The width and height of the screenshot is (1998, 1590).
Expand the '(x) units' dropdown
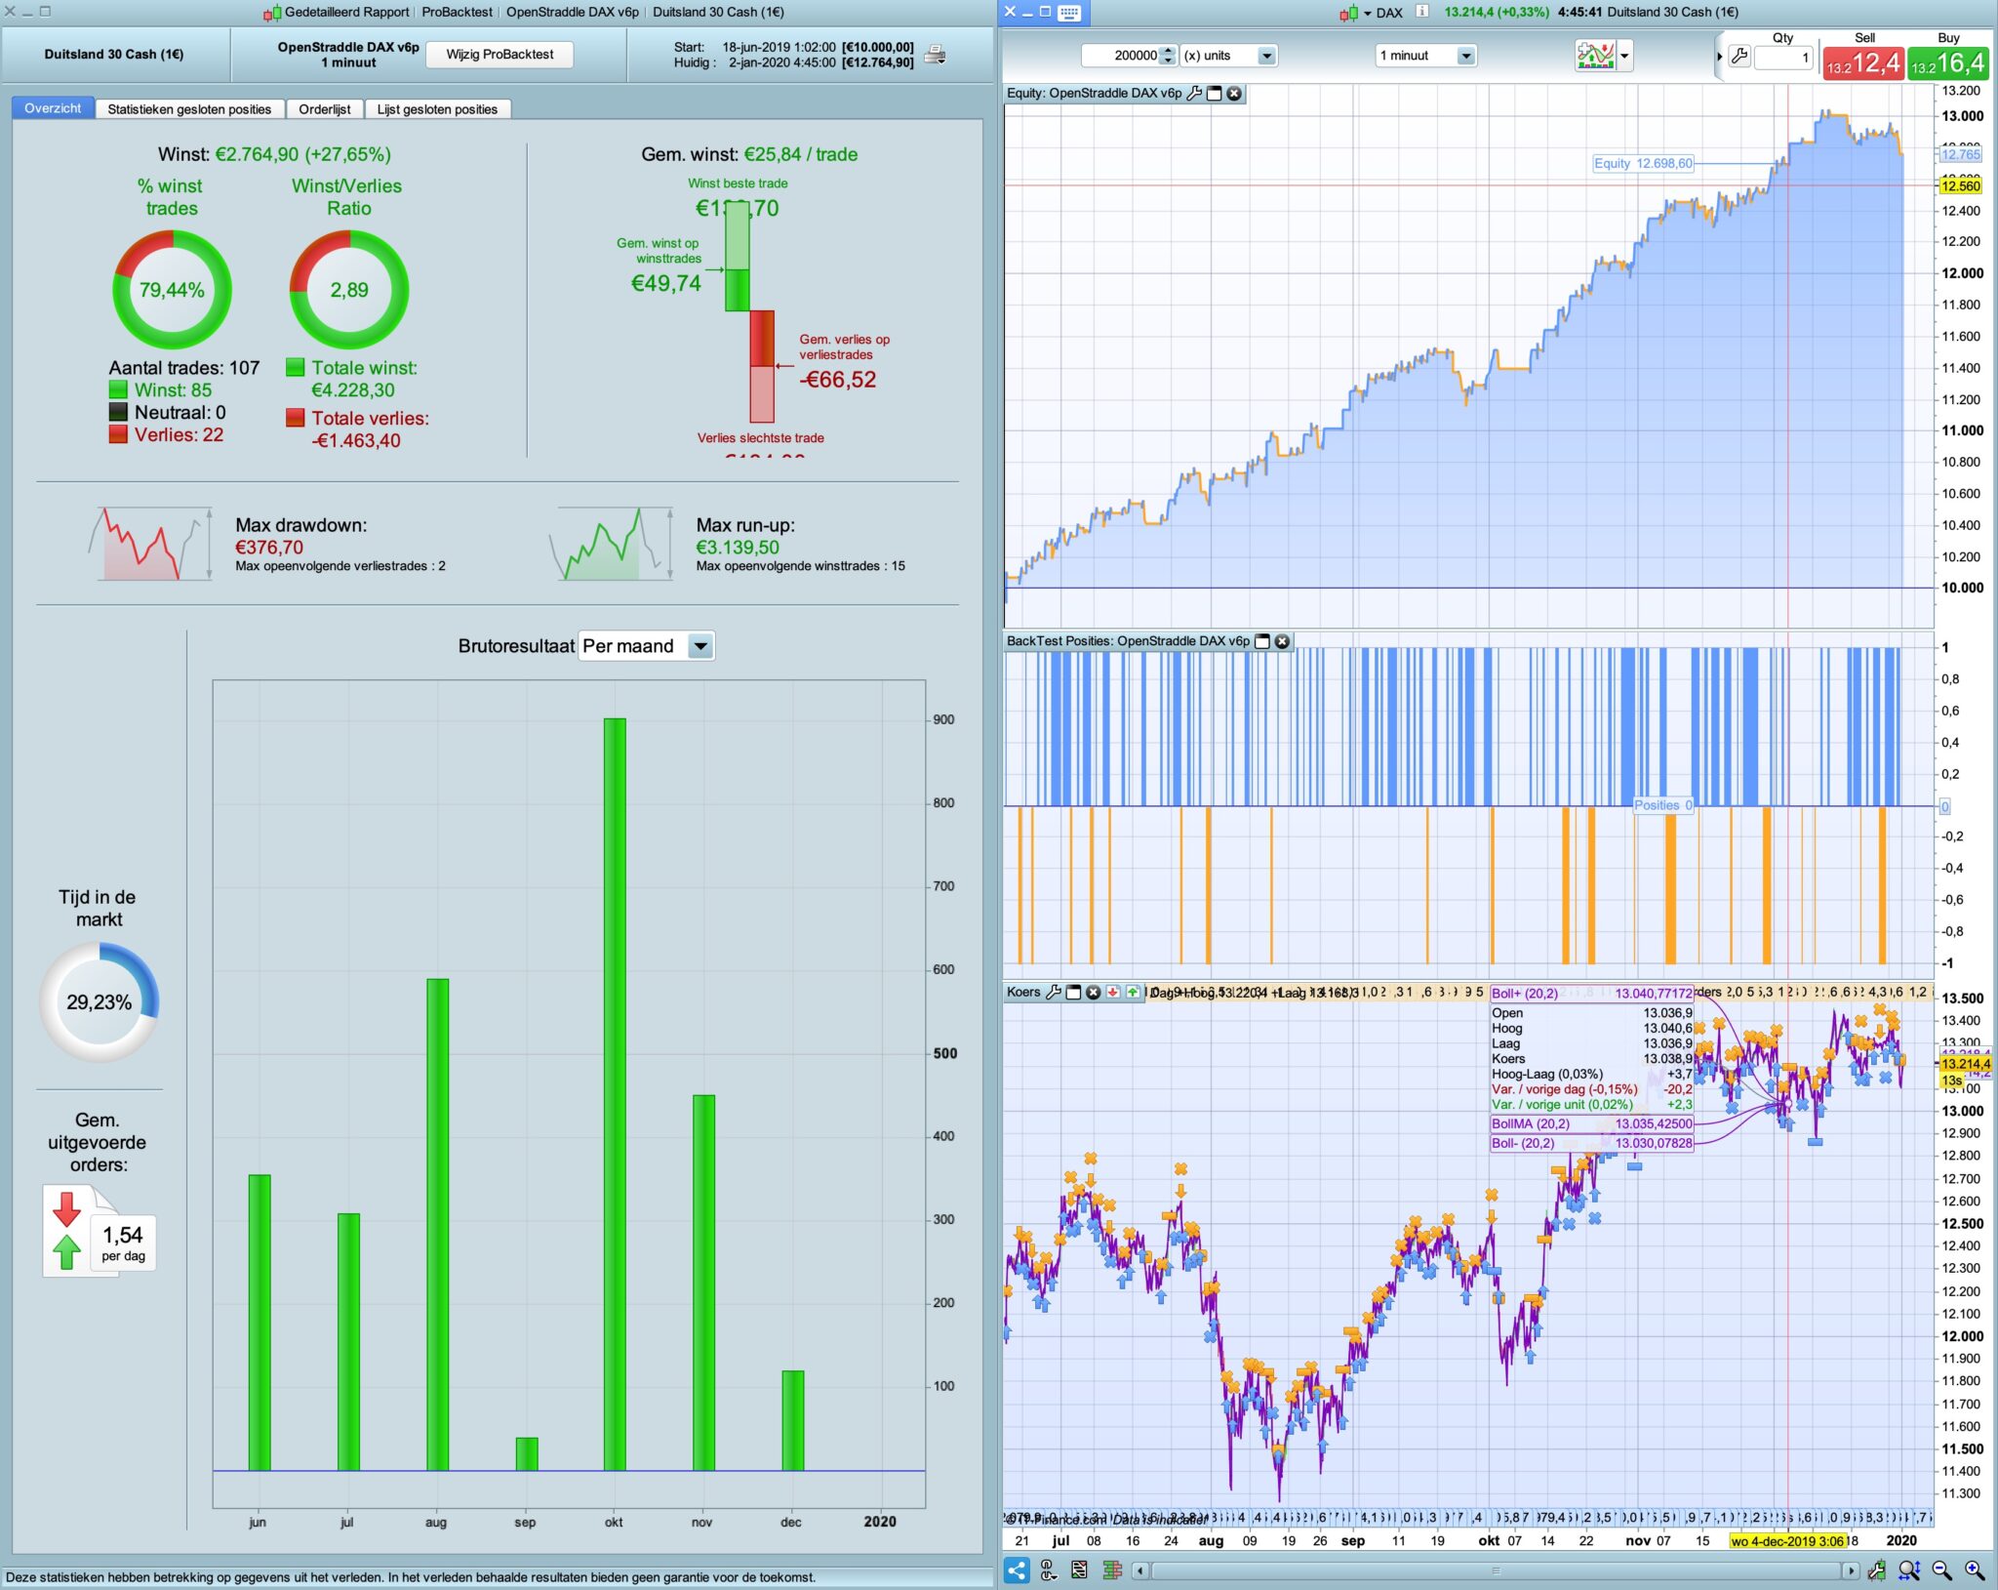[1266, 56]
